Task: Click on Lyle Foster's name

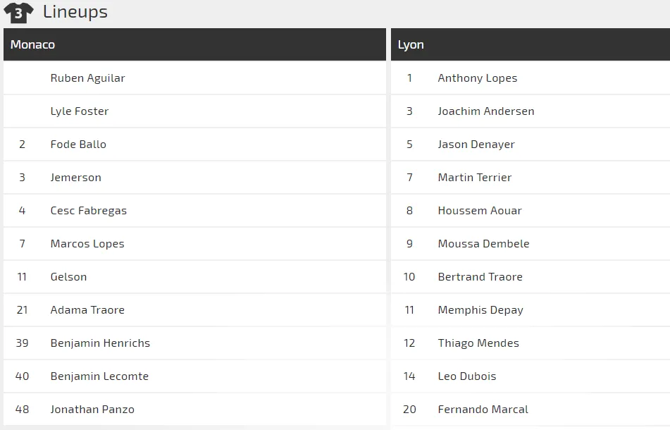Action: [x=80, y=111]
